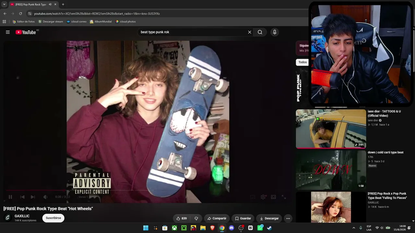Open the Editor de Fotos bookmark

[24, 22]
